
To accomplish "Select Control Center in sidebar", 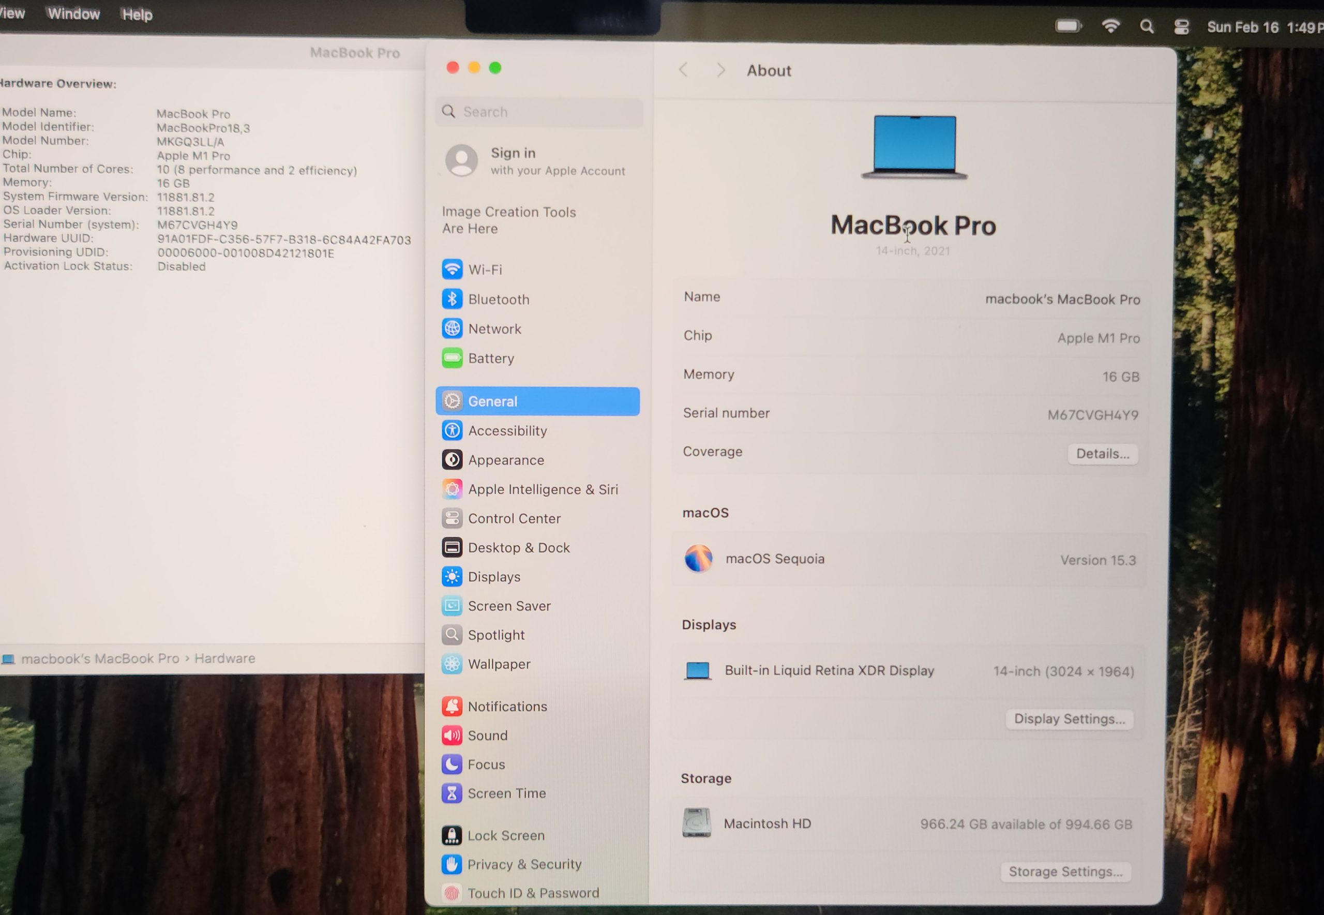I will (x=514, y=518).
